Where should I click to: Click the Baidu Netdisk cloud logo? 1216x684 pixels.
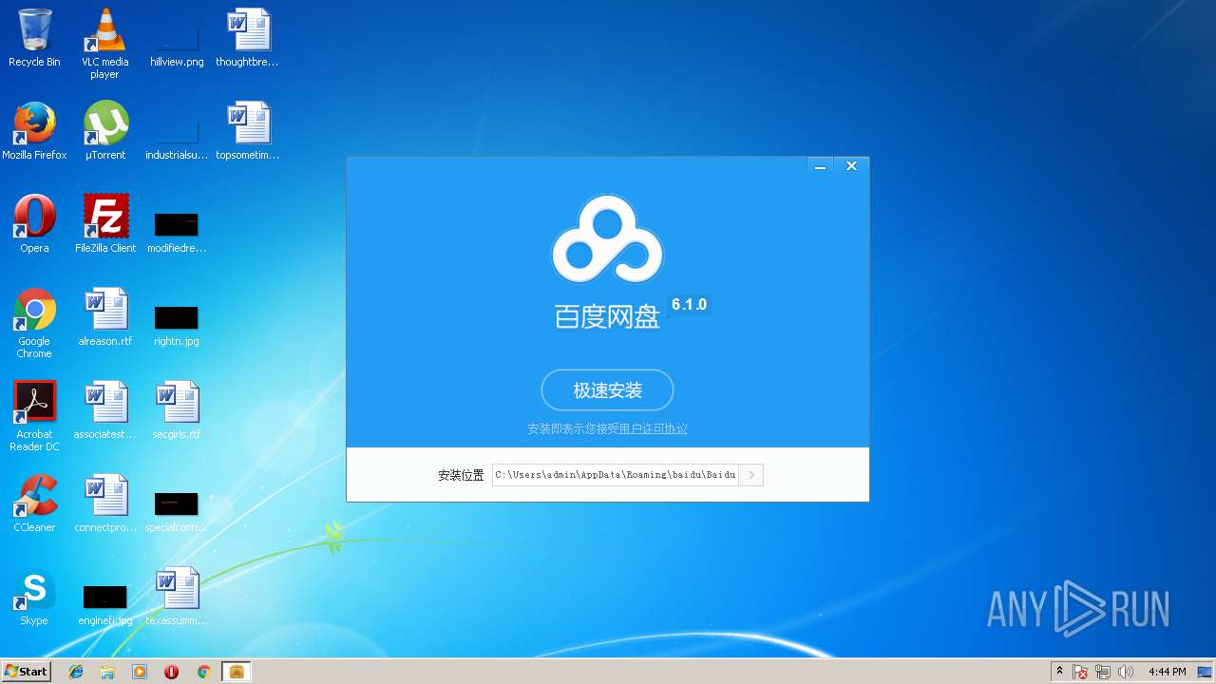coord(607,238)
